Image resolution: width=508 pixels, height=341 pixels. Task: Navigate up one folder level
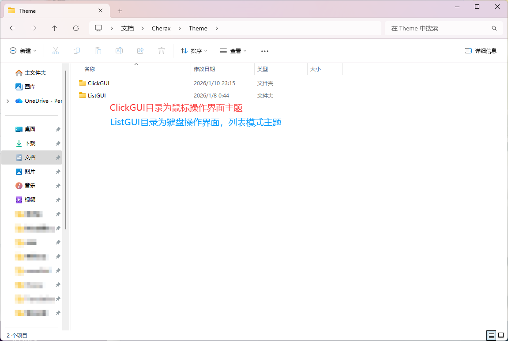54,28
